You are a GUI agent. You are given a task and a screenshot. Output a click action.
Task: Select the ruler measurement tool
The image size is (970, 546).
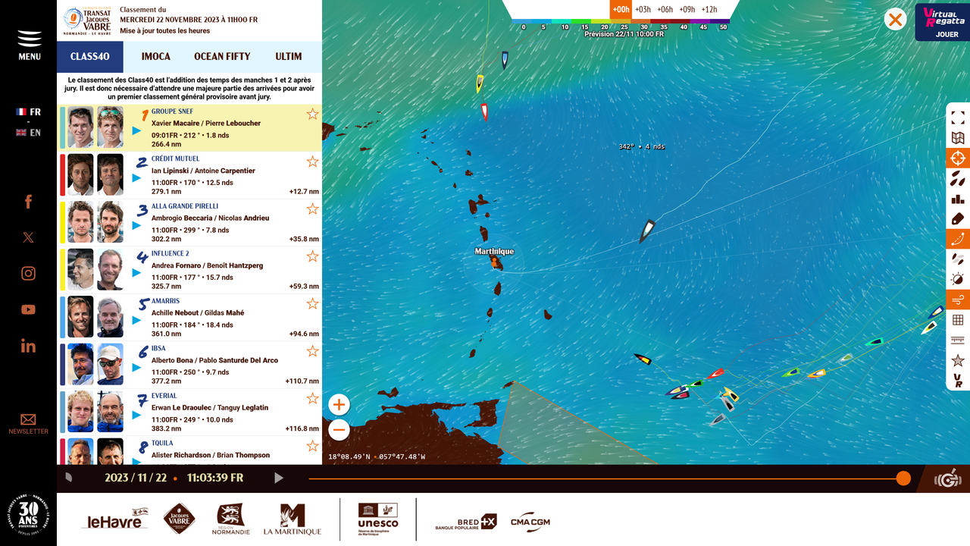coord(958,340)
